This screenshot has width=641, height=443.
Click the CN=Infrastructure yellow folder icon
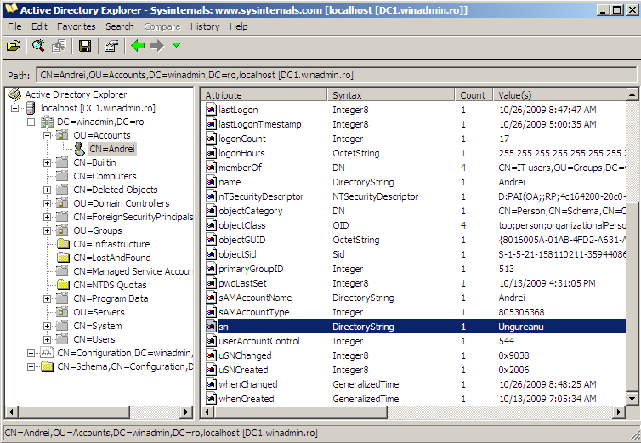pos(63,244)
